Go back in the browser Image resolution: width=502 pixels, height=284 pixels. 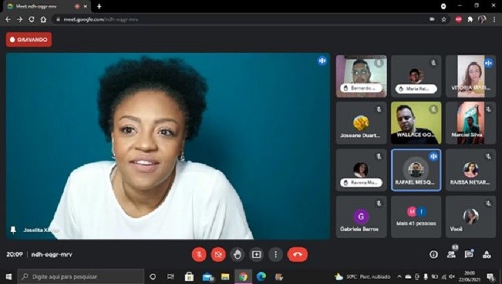click(8, 19)
